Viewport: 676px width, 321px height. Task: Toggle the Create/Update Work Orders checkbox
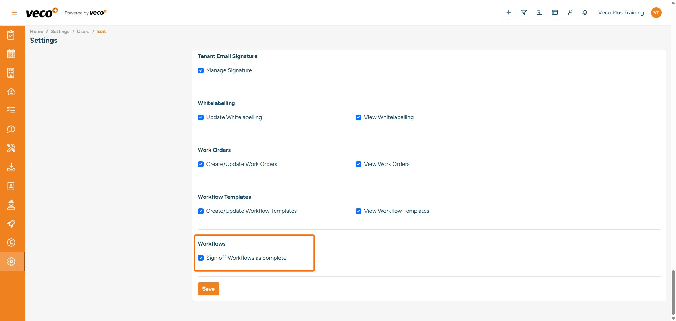201,164
